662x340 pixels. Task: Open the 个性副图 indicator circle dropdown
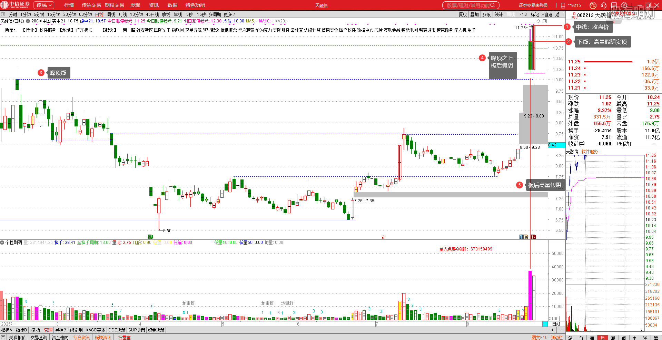click(x=2, y=243)
